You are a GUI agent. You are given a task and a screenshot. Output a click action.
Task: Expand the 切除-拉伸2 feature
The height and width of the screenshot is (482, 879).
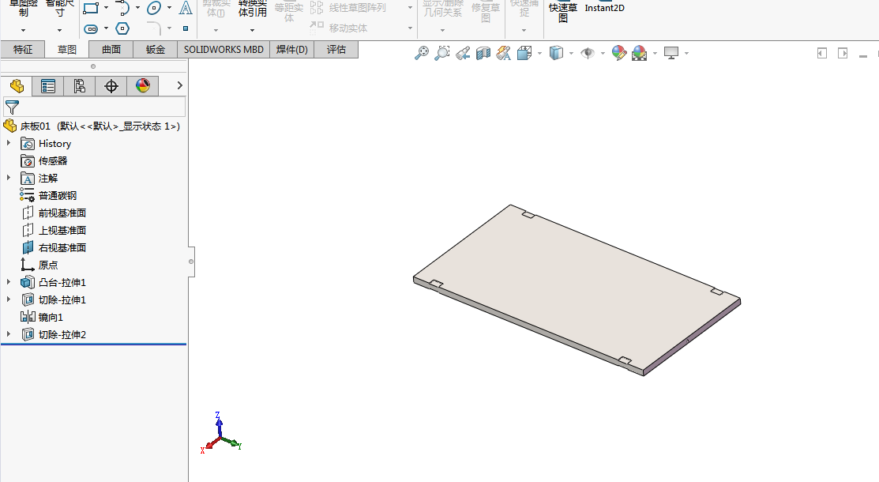coord(9,334)
